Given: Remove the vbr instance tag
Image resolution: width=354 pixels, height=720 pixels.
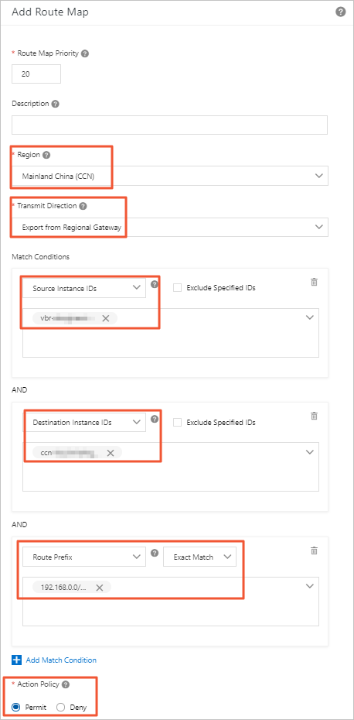Looking at the screenshot, I should pyautogui.click(x=105, y=318).
